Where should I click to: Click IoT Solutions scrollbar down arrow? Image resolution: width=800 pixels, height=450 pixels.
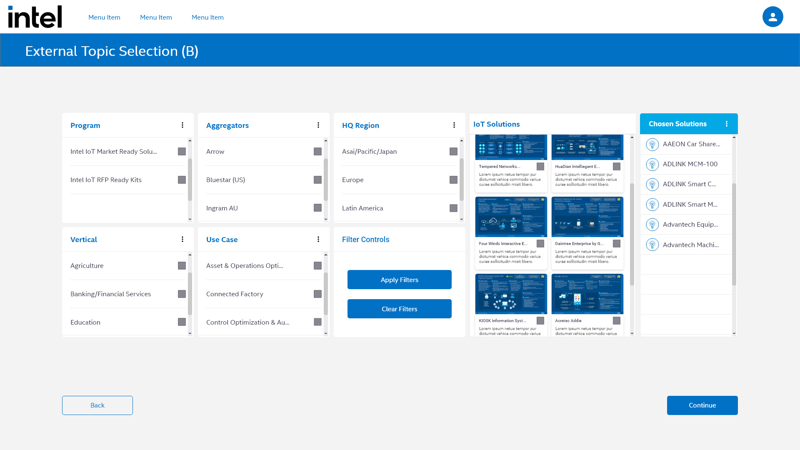coord(632,333)
